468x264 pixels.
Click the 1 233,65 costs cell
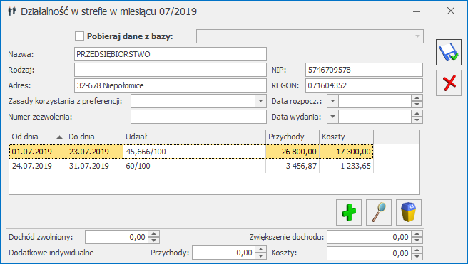click(346, 166)
